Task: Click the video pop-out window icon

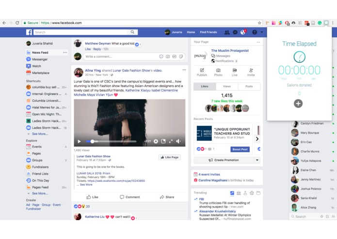Action: click(x=163, y=141)
